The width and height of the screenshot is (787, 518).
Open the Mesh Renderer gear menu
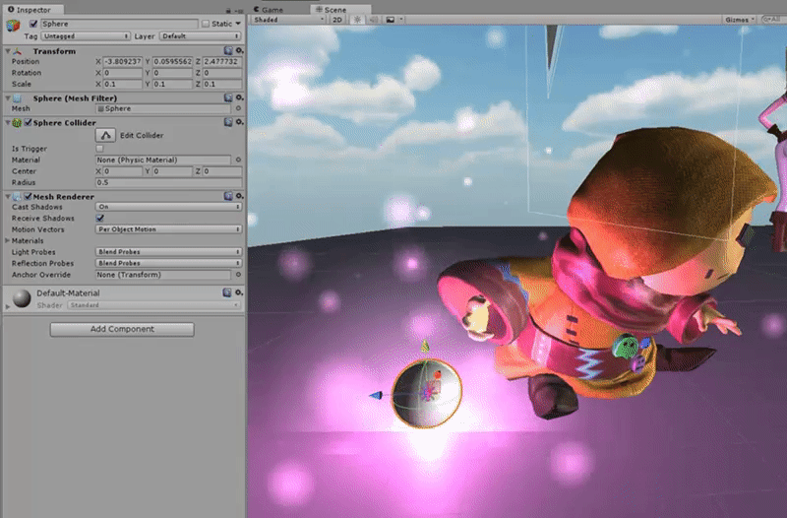coord(239,196)
